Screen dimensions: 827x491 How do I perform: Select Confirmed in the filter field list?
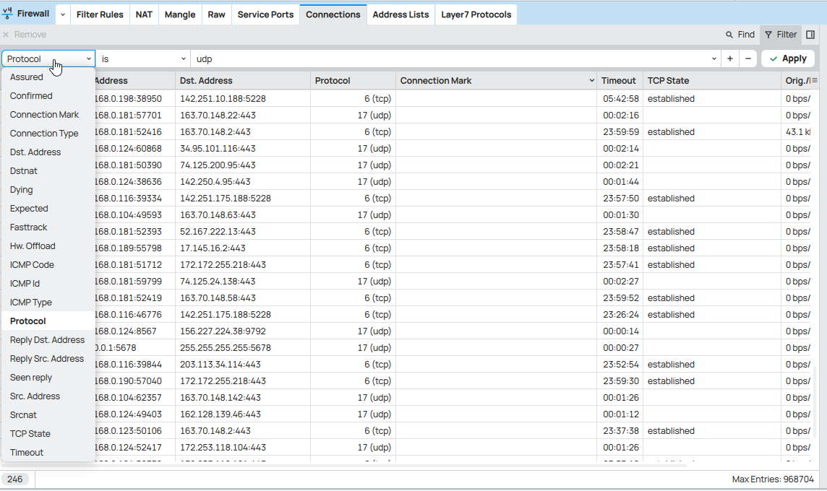click(48, 96)
